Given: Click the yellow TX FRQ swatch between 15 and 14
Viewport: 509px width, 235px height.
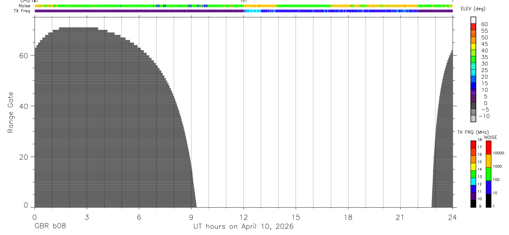Looking at the screenshot, I should pyautogui.click(x=473, y=166).
